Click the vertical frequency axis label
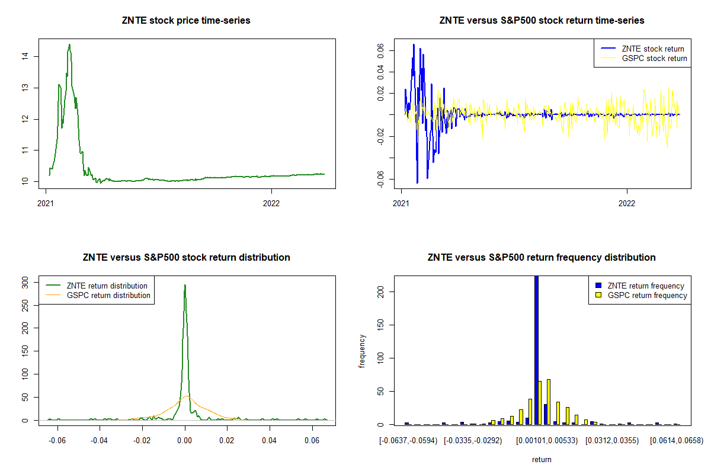The image size is (711, 474). (x=363, y=351)
